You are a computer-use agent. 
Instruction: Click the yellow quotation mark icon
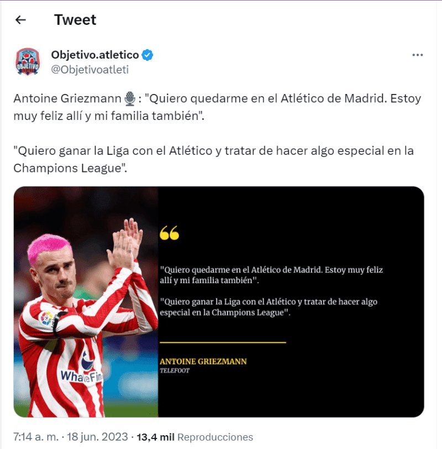170,232
